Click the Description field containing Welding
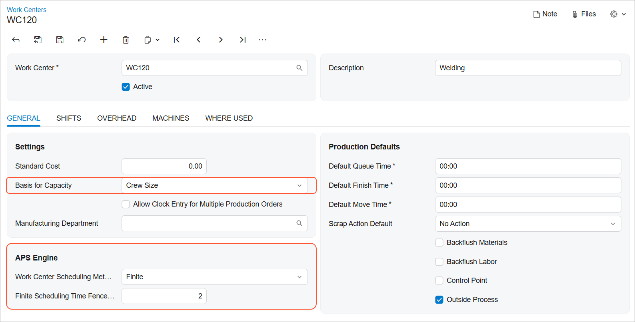This screenshot has width=635, height=322. [x=528, y=68]
